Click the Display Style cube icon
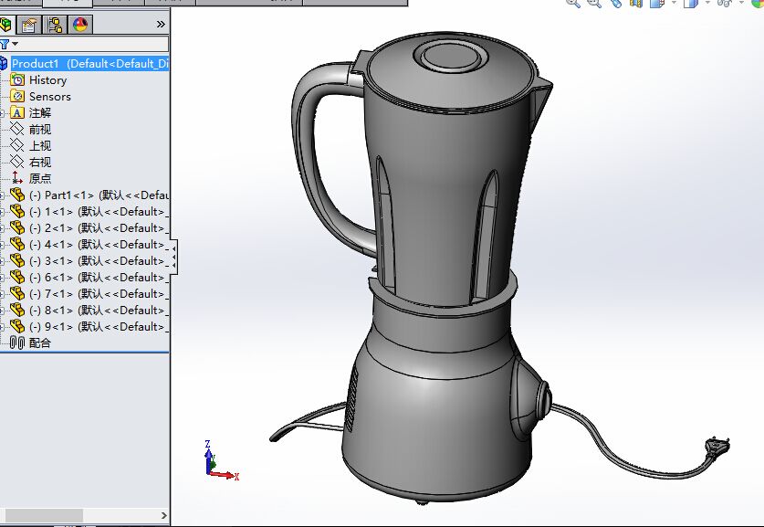This screenshot has height=527, width=764. click(691, 4)
